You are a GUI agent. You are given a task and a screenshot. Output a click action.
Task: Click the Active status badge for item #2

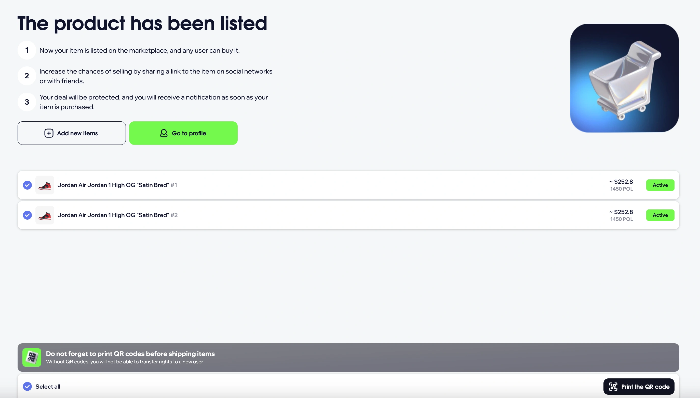click(x=660, y=215)
